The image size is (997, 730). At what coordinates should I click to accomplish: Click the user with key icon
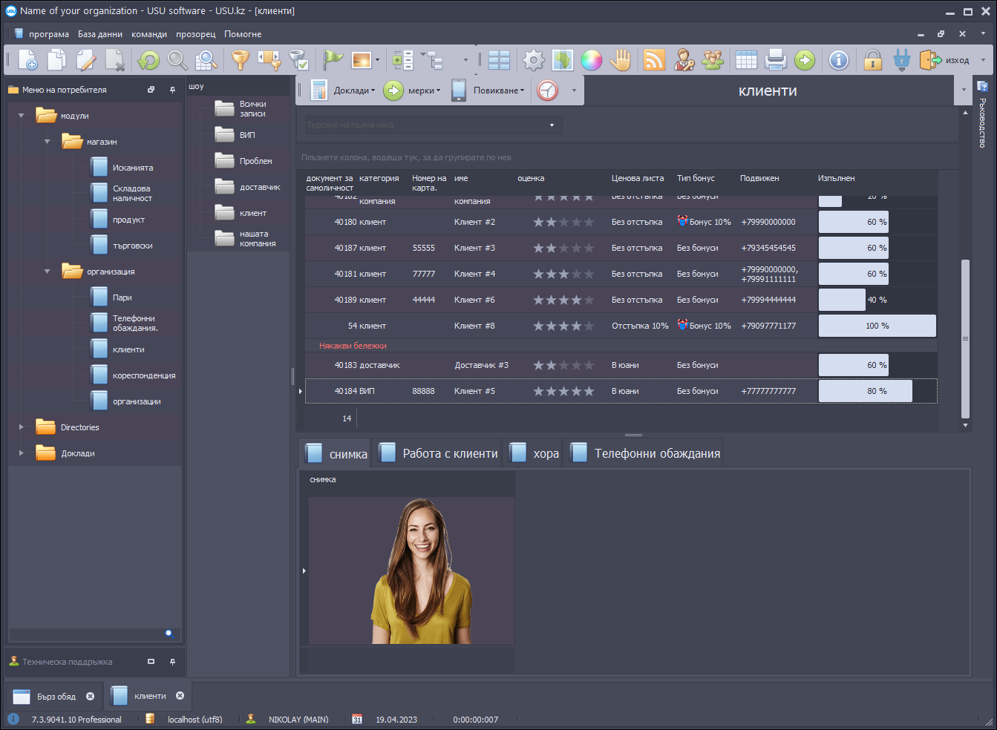[684, 60]
